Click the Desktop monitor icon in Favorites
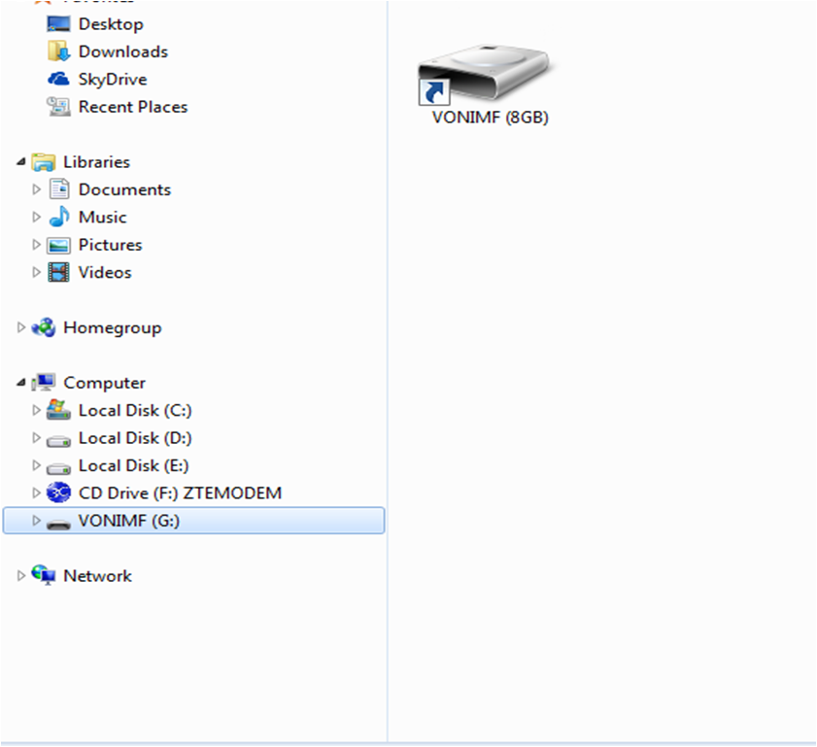 click(x=58, y=24)
